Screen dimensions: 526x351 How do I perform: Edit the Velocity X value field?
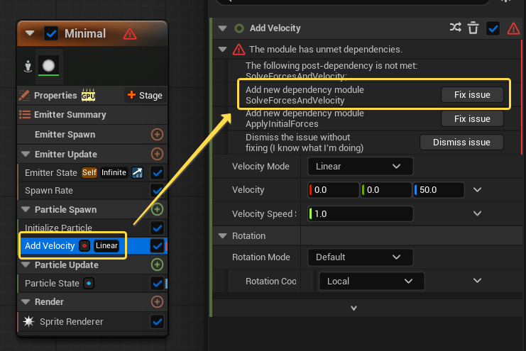pos(334,190)
